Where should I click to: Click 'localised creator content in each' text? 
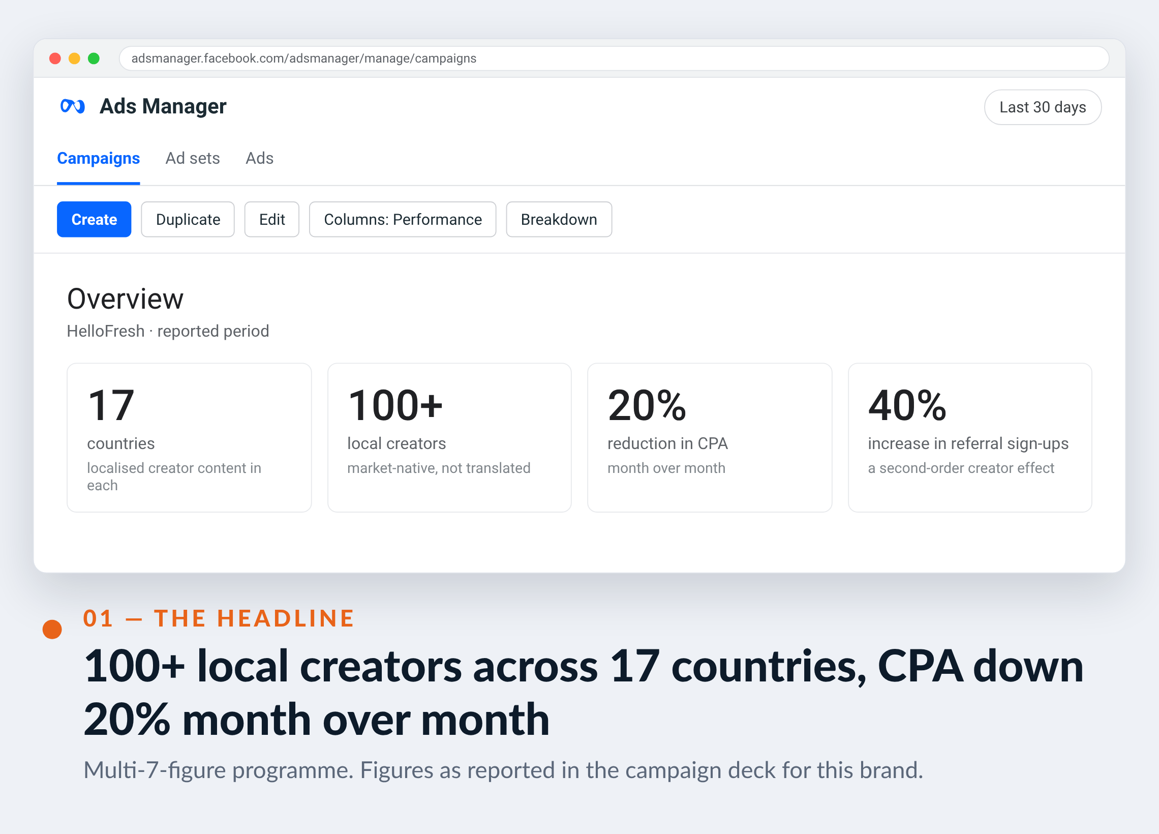[x=174, y=476]
